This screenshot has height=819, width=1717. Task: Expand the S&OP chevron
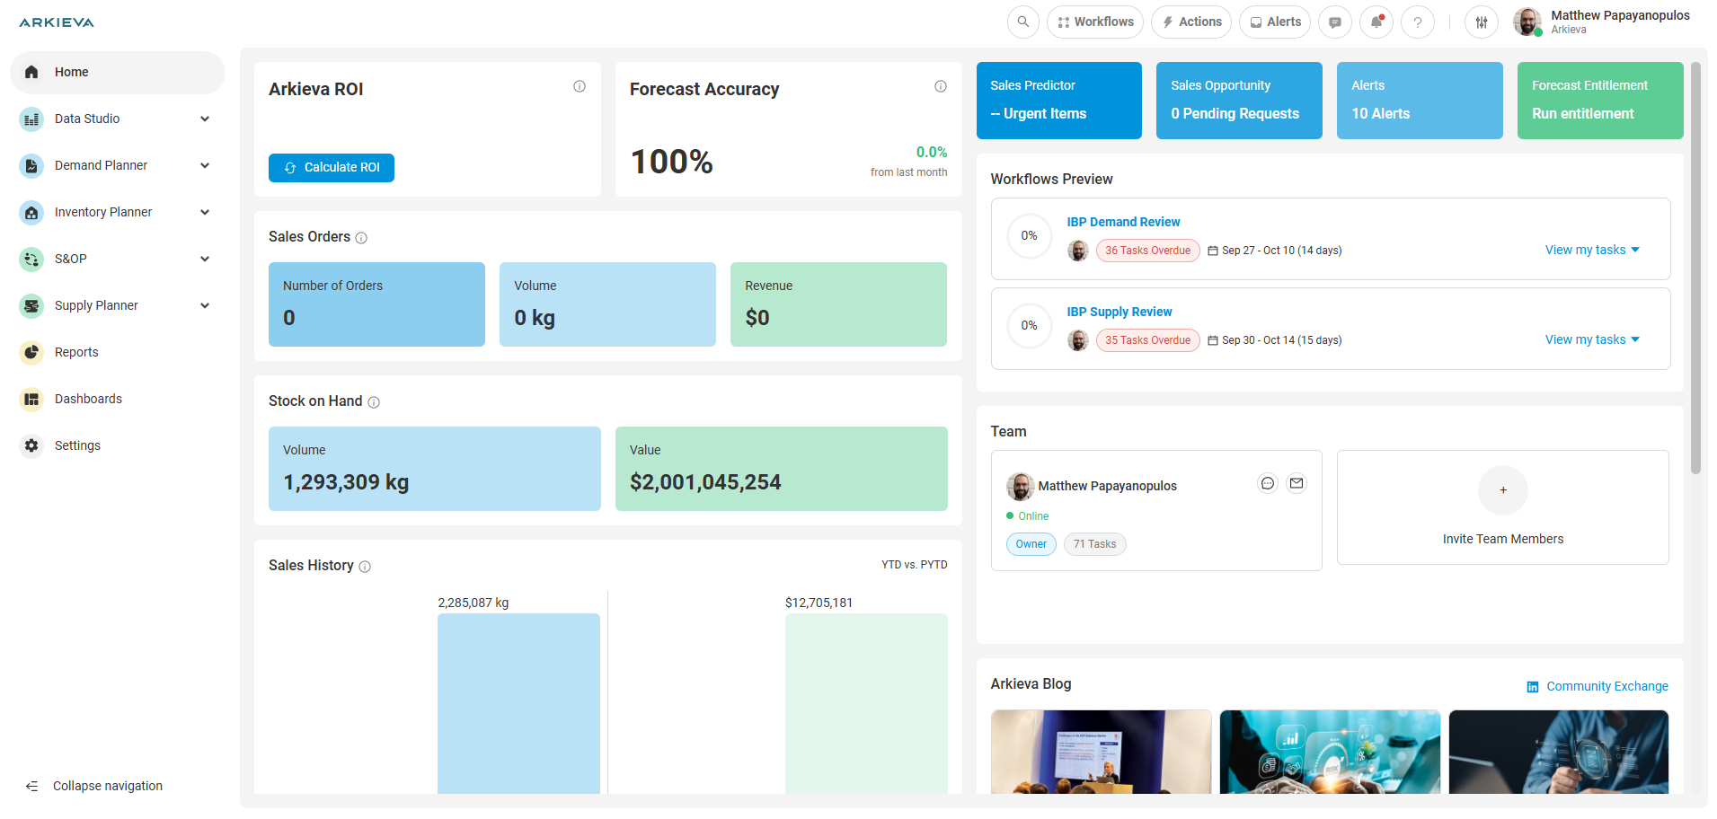coord(205,259)
